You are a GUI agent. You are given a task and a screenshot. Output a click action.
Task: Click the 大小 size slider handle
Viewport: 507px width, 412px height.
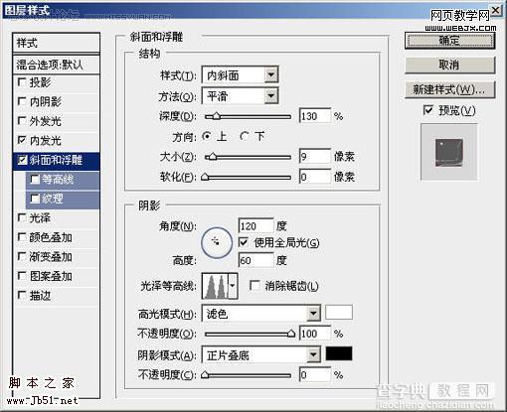(212, 157)
